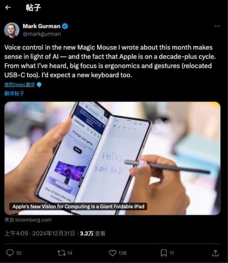Bookmark the post
This screenshot has width=228, height=263.
(x=164, y=253)
